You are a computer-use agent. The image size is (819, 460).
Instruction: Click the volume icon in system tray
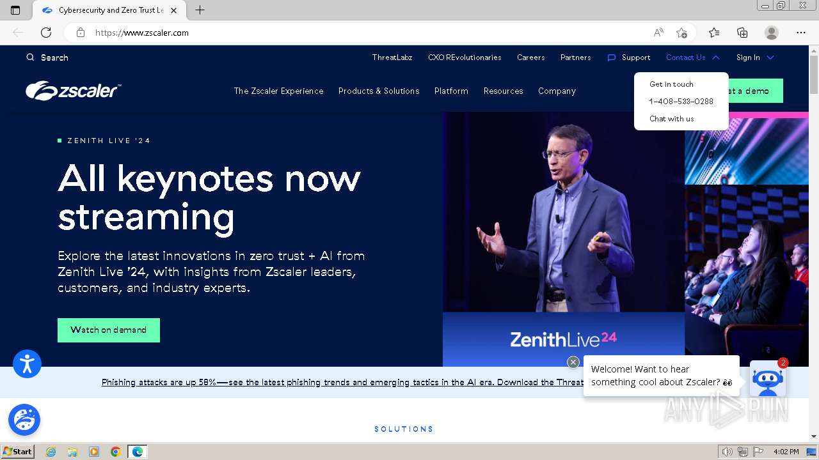728,452
